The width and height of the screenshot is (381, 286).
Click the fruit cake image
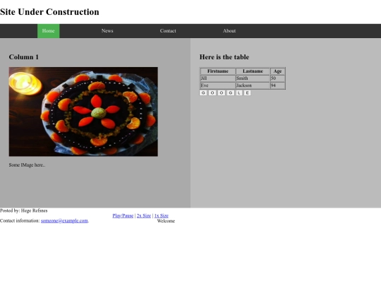coord(83,112)
